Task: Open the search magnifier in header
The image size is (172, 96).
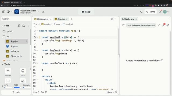Action: (x=141, y=12)
